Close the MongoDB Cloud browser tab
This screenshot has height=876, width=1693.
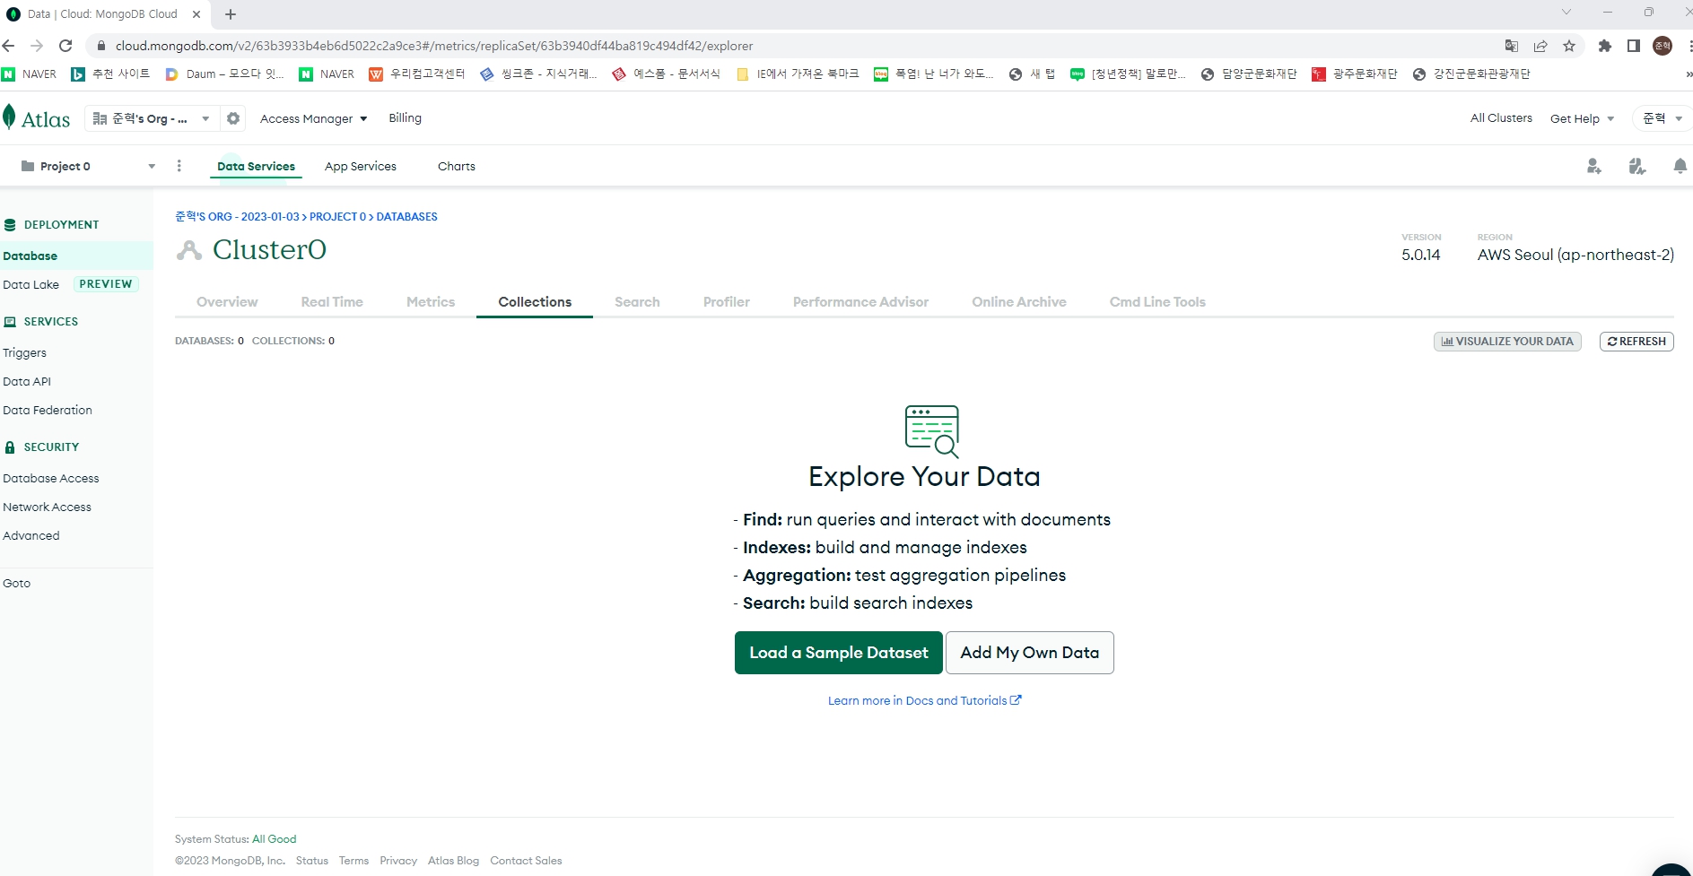196,14
